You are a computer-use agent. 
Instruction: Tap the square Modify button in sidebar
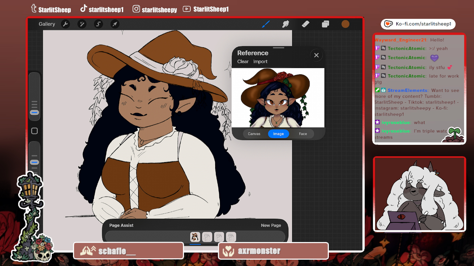click(34, 131)
